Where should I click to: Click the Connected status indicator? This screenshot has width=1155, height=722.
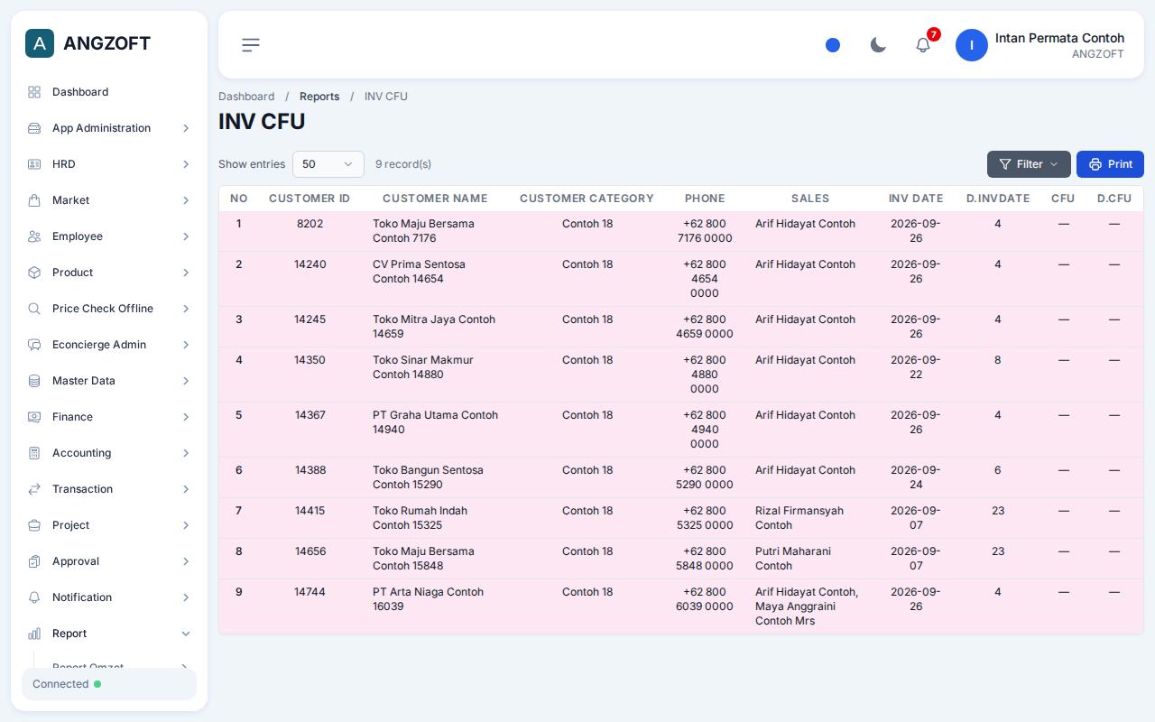[x=109, y=684]
